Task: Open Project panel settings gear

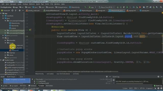Action: tap(20, 11)
